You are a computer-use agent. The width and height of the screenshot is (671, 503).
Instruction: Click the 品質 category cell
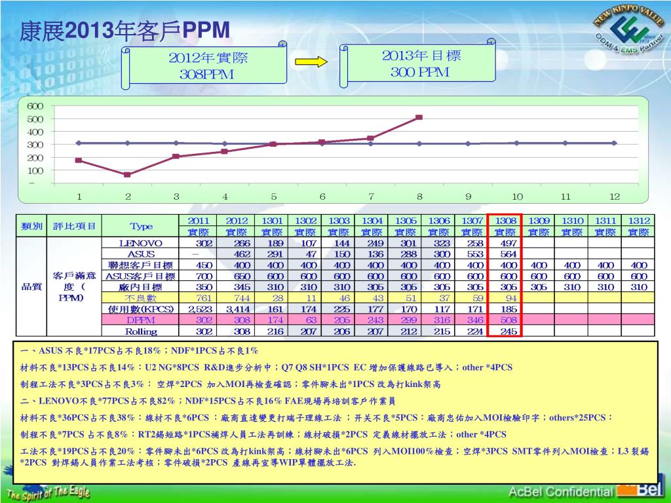[31, 287]
